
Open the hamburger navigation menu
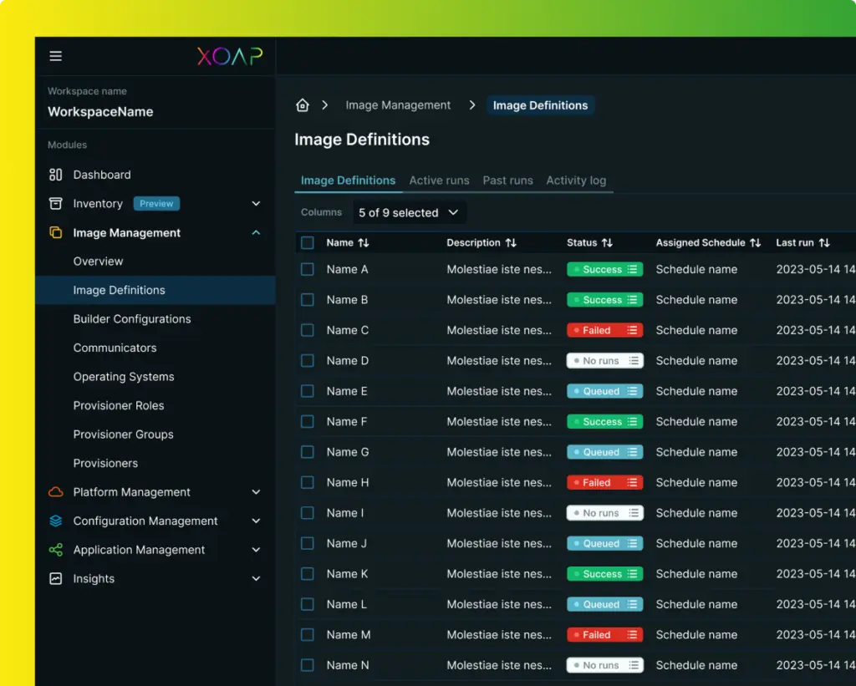point(55,56)
